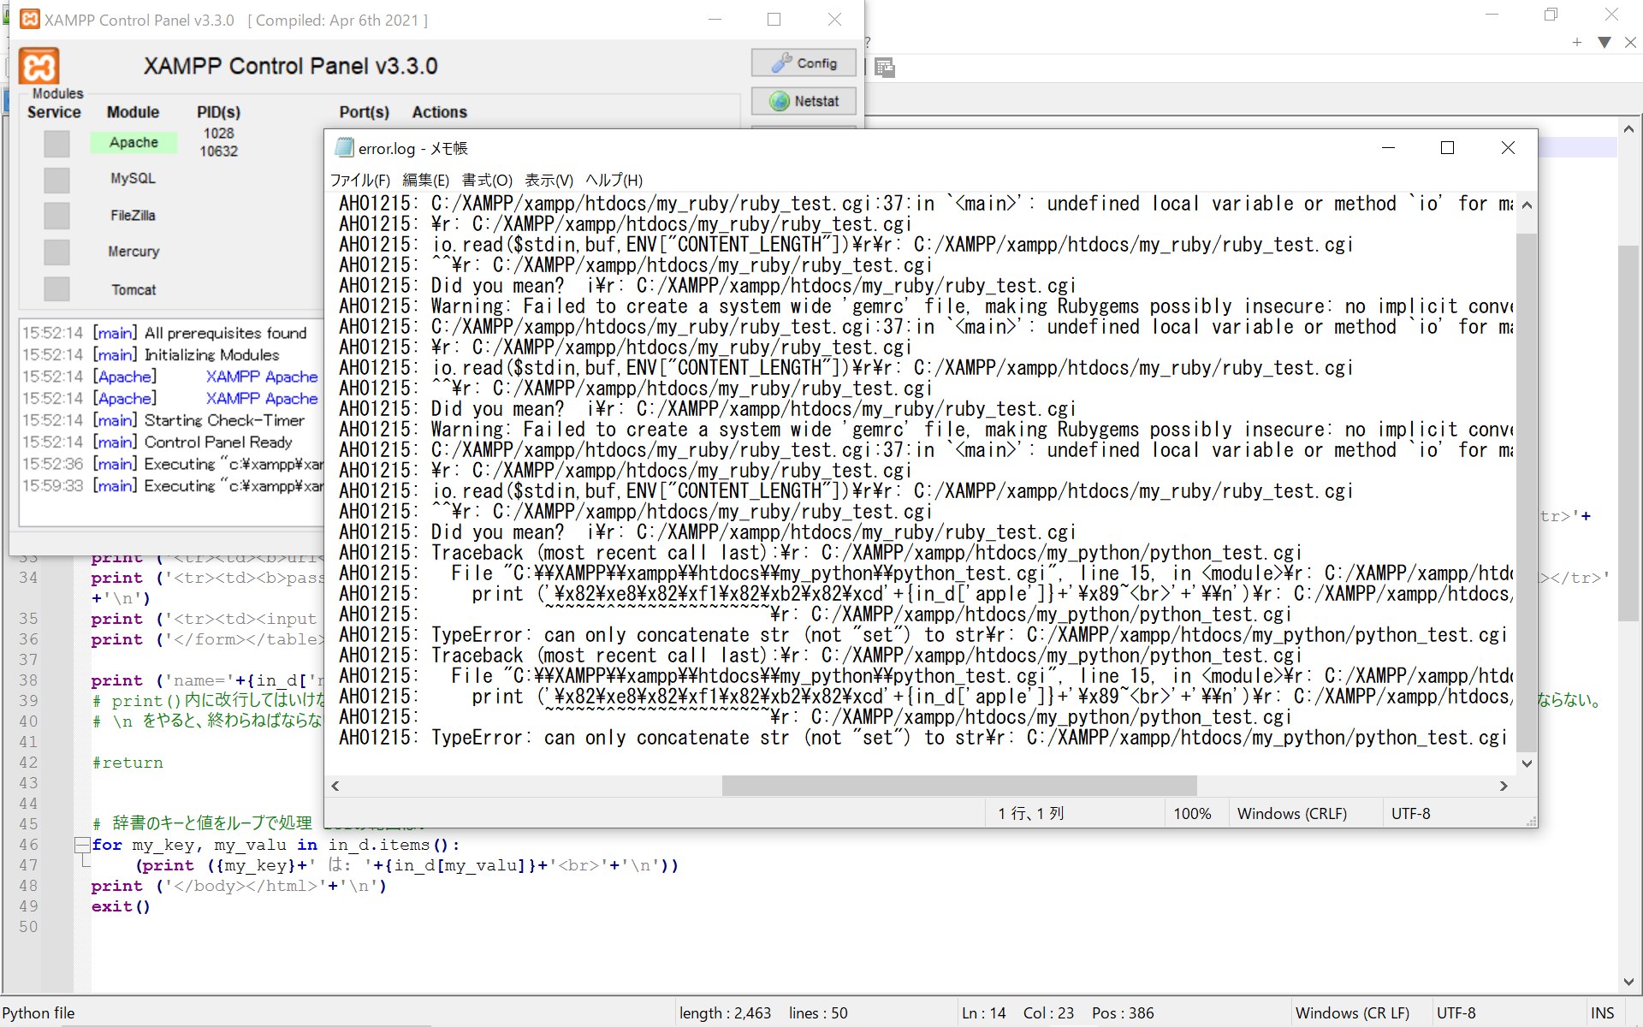
Task: Toggle the Mercury service checkbox
Action: pyautogui.click(x=56, y=252)
